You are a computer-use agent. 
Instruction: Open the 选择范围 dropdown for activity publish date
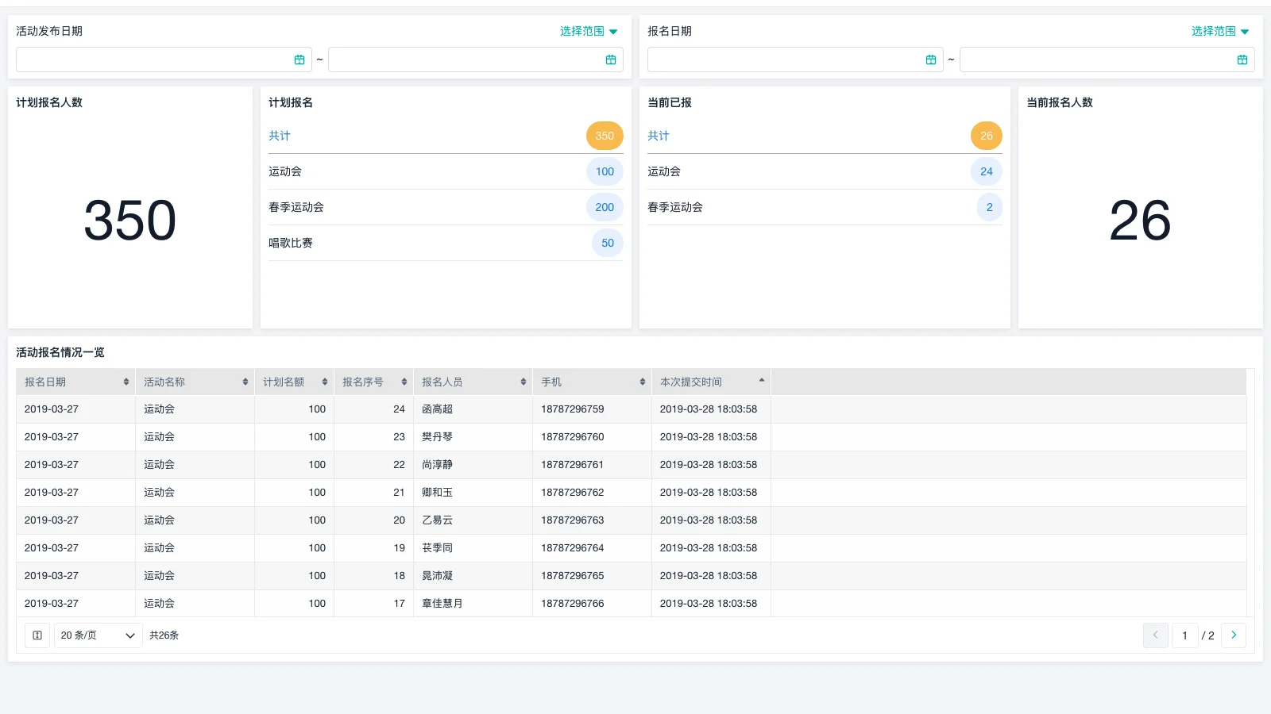(x=587, y=31)
